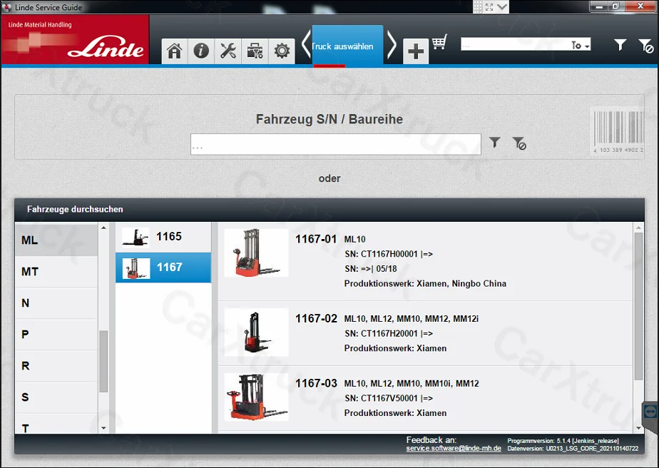Expand the title bar dropdown chevron

502,6
